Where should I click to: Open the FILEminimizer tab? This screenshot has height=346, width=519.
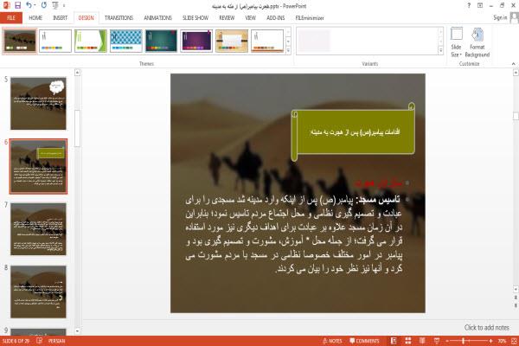(310, 18)
